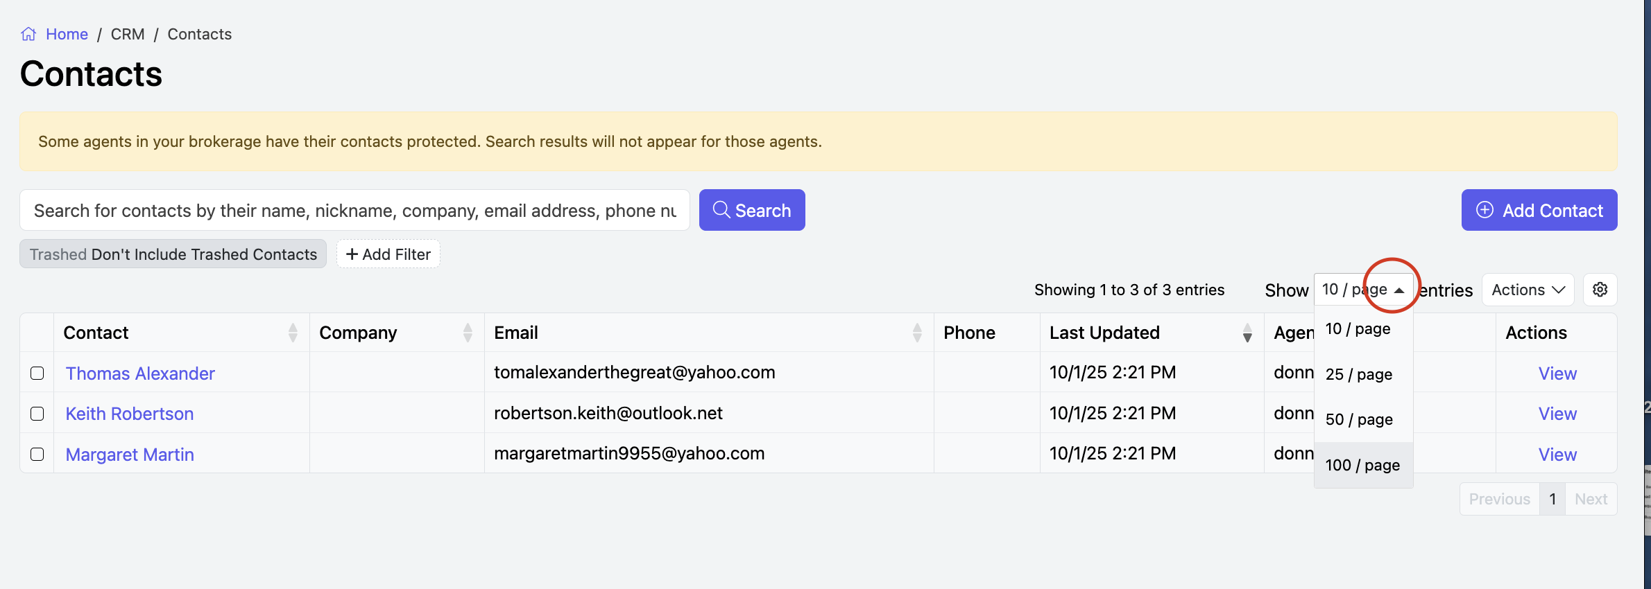
Task: Open table settings gear icon
Action: [1600, 290]
